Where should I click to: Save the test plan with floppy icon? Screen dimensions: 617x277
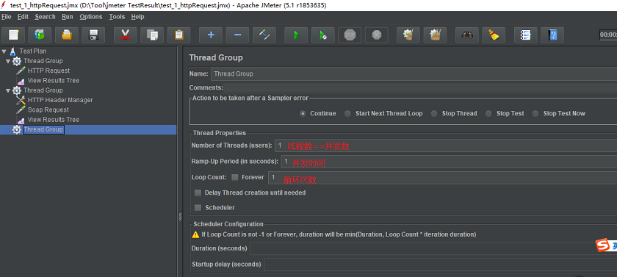click(x=93, y=35)
